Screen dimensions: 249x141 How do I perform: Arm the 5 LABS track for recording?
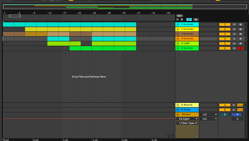240,43
